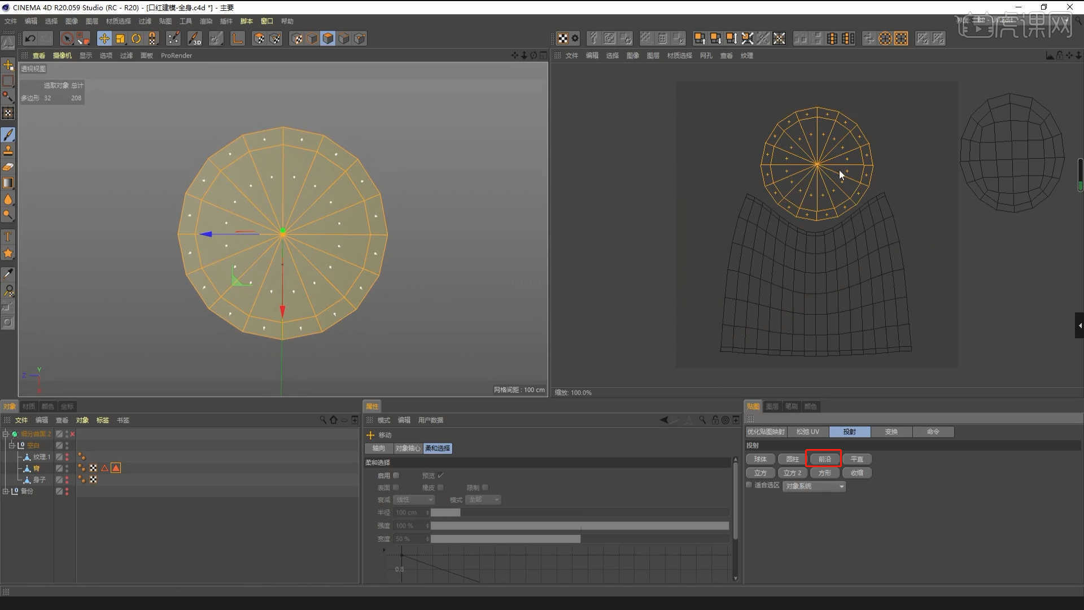Adjust the 半径 slider
The width and height of the screenshot is (1084, 610).
click(x=580, y=512)
